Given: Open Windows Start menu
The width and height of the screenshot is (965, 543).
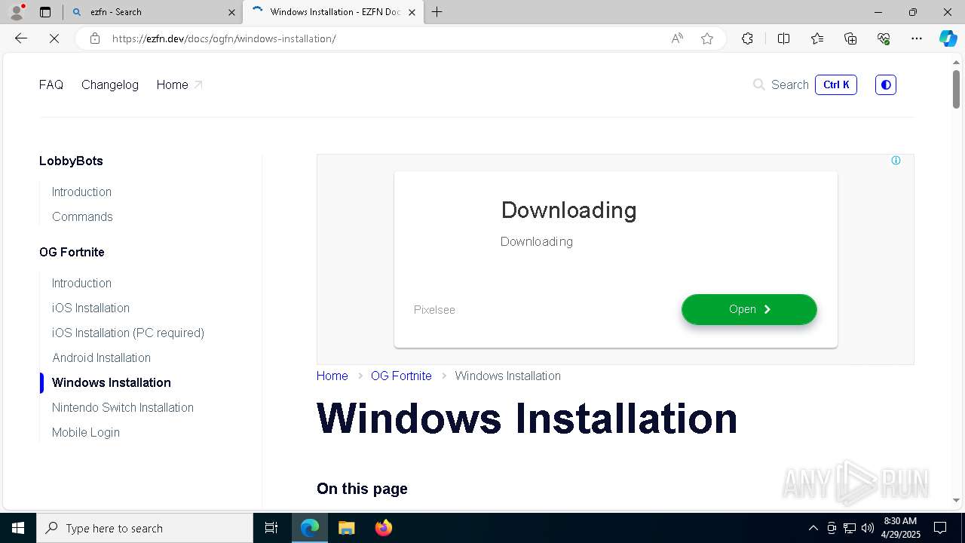Looking at the screenshot, I should (x=18, y=528).
